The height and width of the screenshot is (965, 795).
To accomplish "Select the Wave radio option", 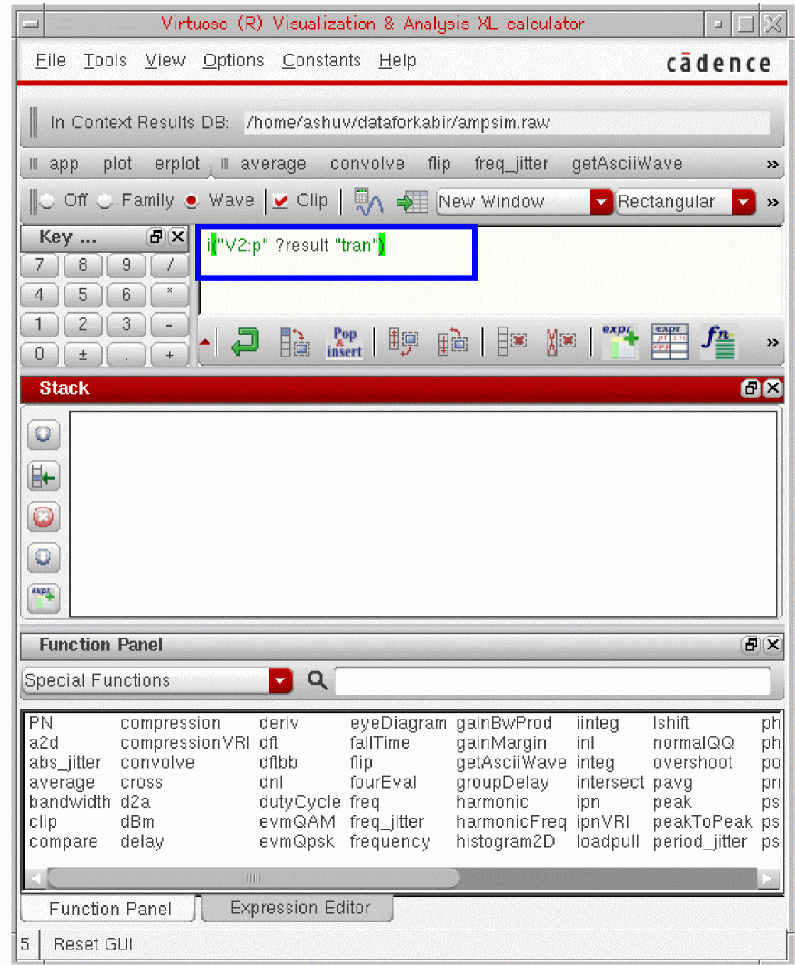I will click(192, 201).
